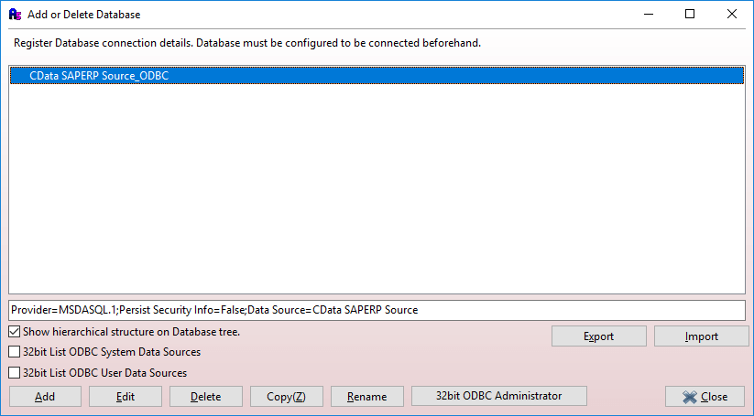Enable 32bit List ODBC User Data Sources
Viewport: 754px width, 416px height.
[x=15, y=373]
